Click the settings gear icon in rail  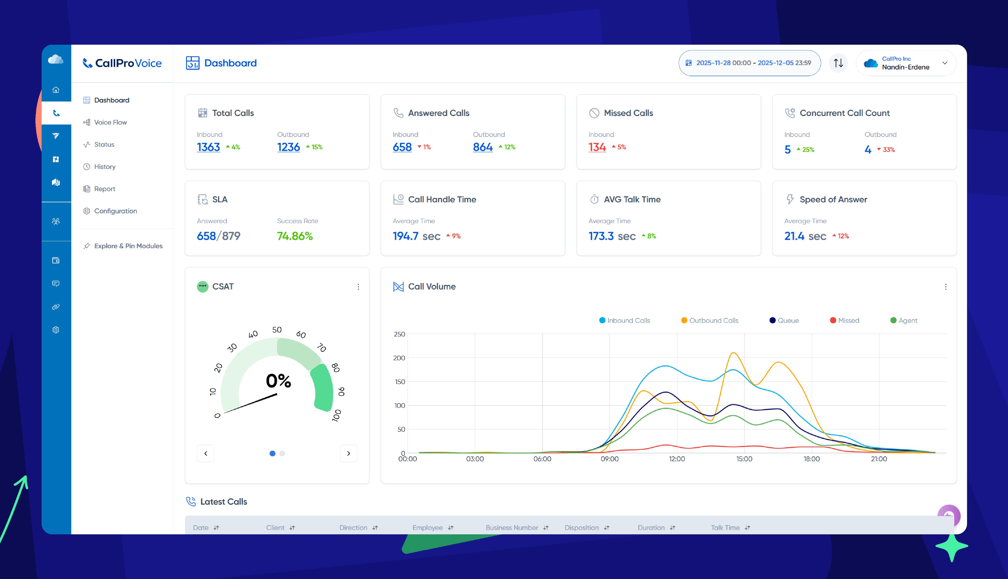pos(56,330)
